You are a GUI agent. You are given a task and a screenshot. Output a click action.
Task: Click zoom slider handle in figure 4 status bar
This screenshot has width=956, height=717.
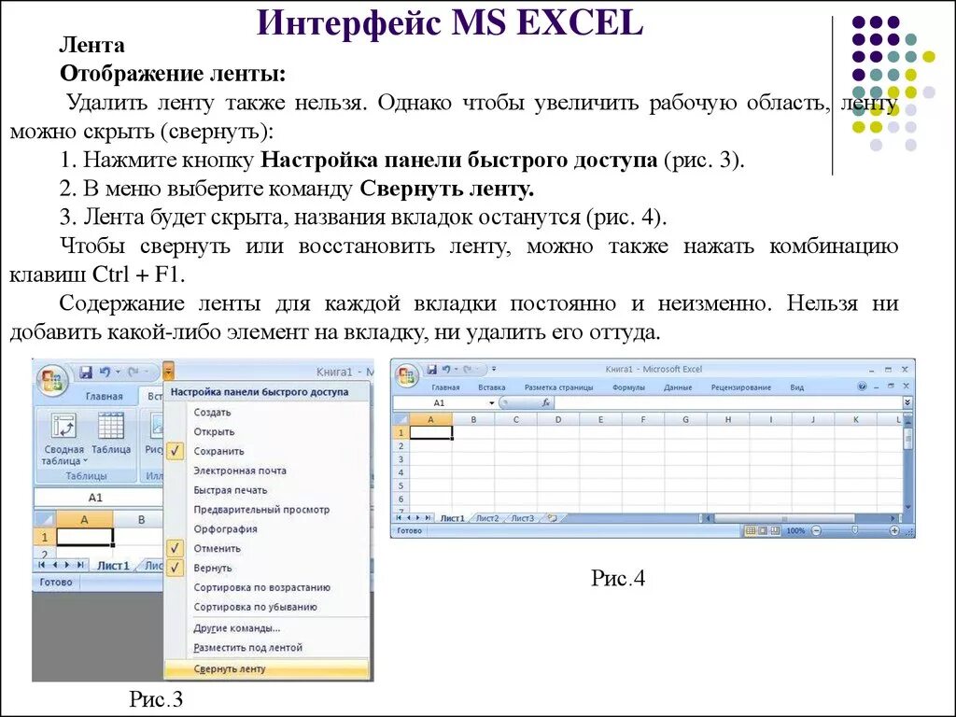[x=855, y=529]
